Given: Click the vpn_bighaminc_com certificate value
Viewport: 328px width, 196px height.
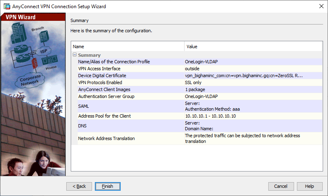Looking at the screenshot, I should 244,76.
